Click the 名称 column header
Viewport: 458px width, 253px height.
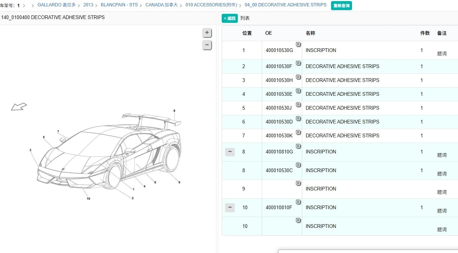310,33
